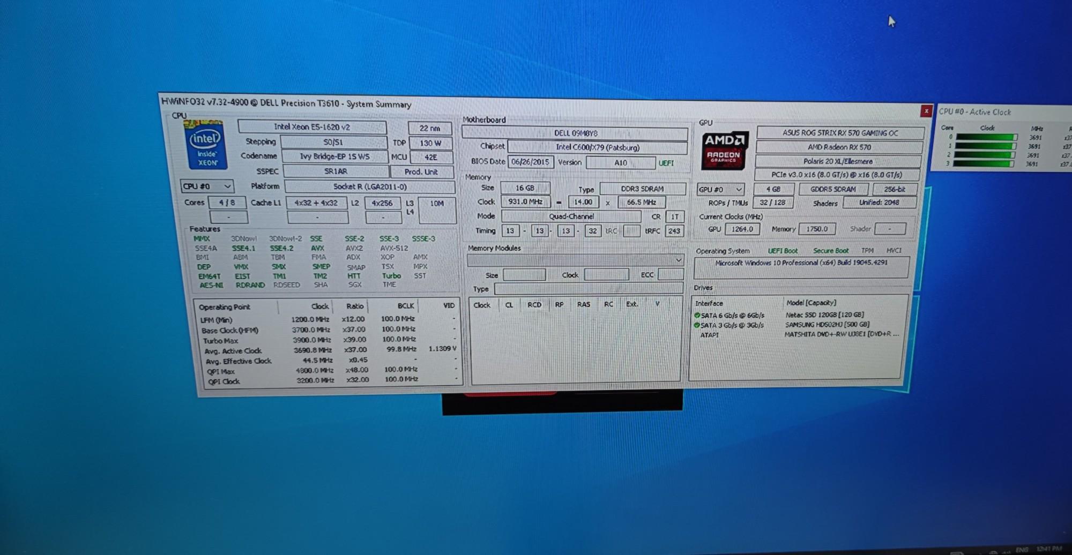This screenshot has height=555, width=1072.
Task: Select the MATSHITA DVD+-RW drive row
Action: point(798,334)
